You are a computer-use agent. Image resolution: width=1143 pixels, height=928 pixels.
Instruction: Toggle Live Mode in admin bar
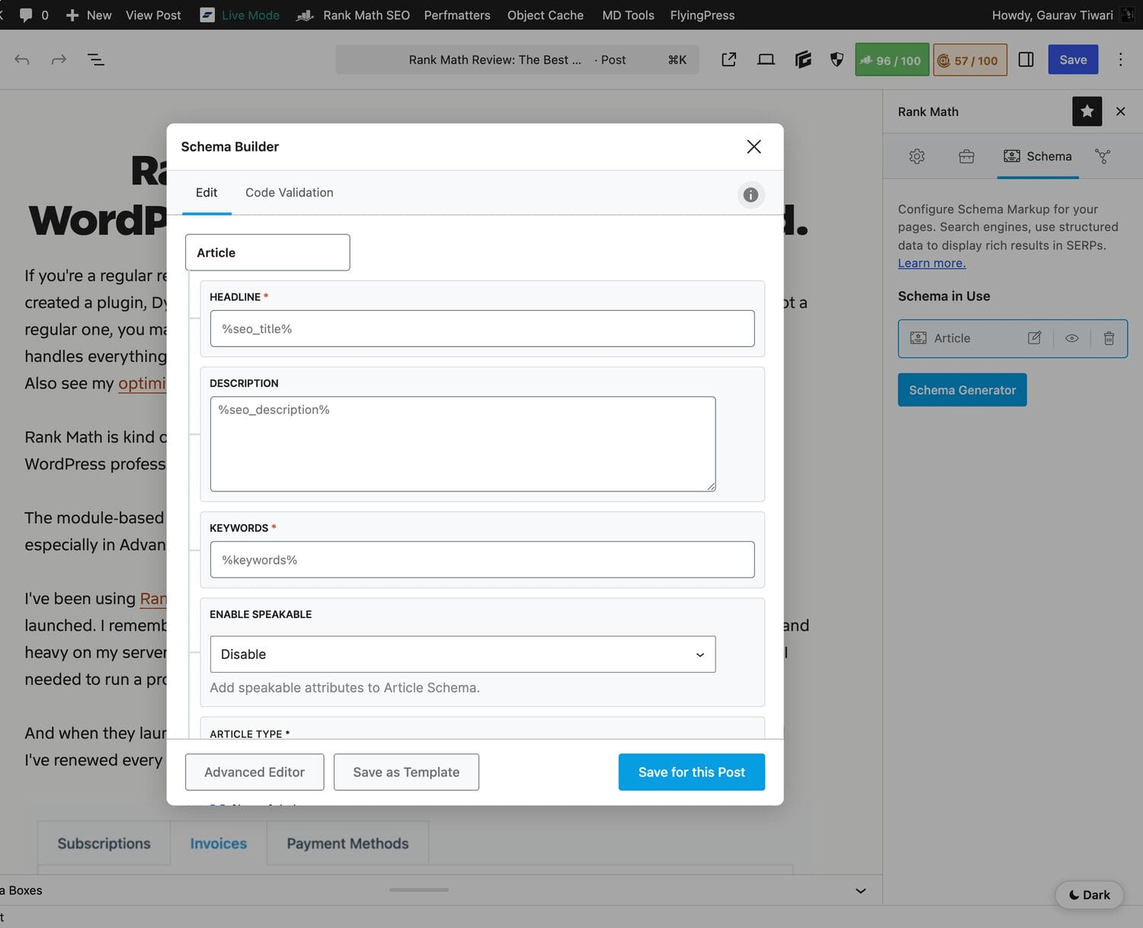tap(239, 15)
